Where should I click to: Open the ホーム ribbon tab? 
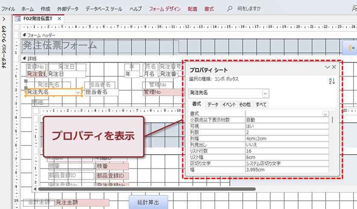pos(28,9)
